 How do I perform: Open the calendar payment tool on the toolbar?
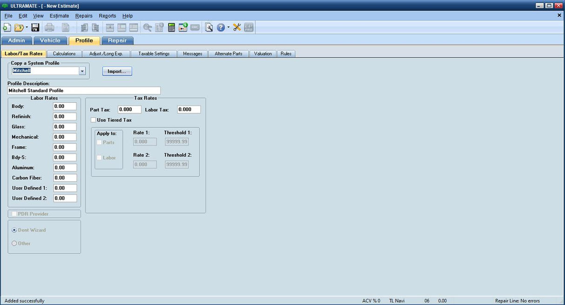click(x=183, y=27)
